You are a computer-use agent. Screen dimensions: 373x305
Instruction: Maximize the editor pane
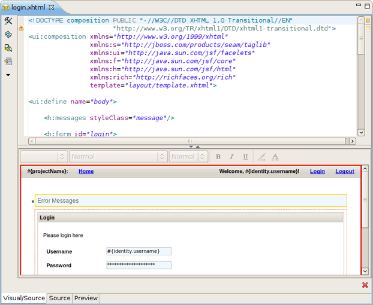(367, 6)
